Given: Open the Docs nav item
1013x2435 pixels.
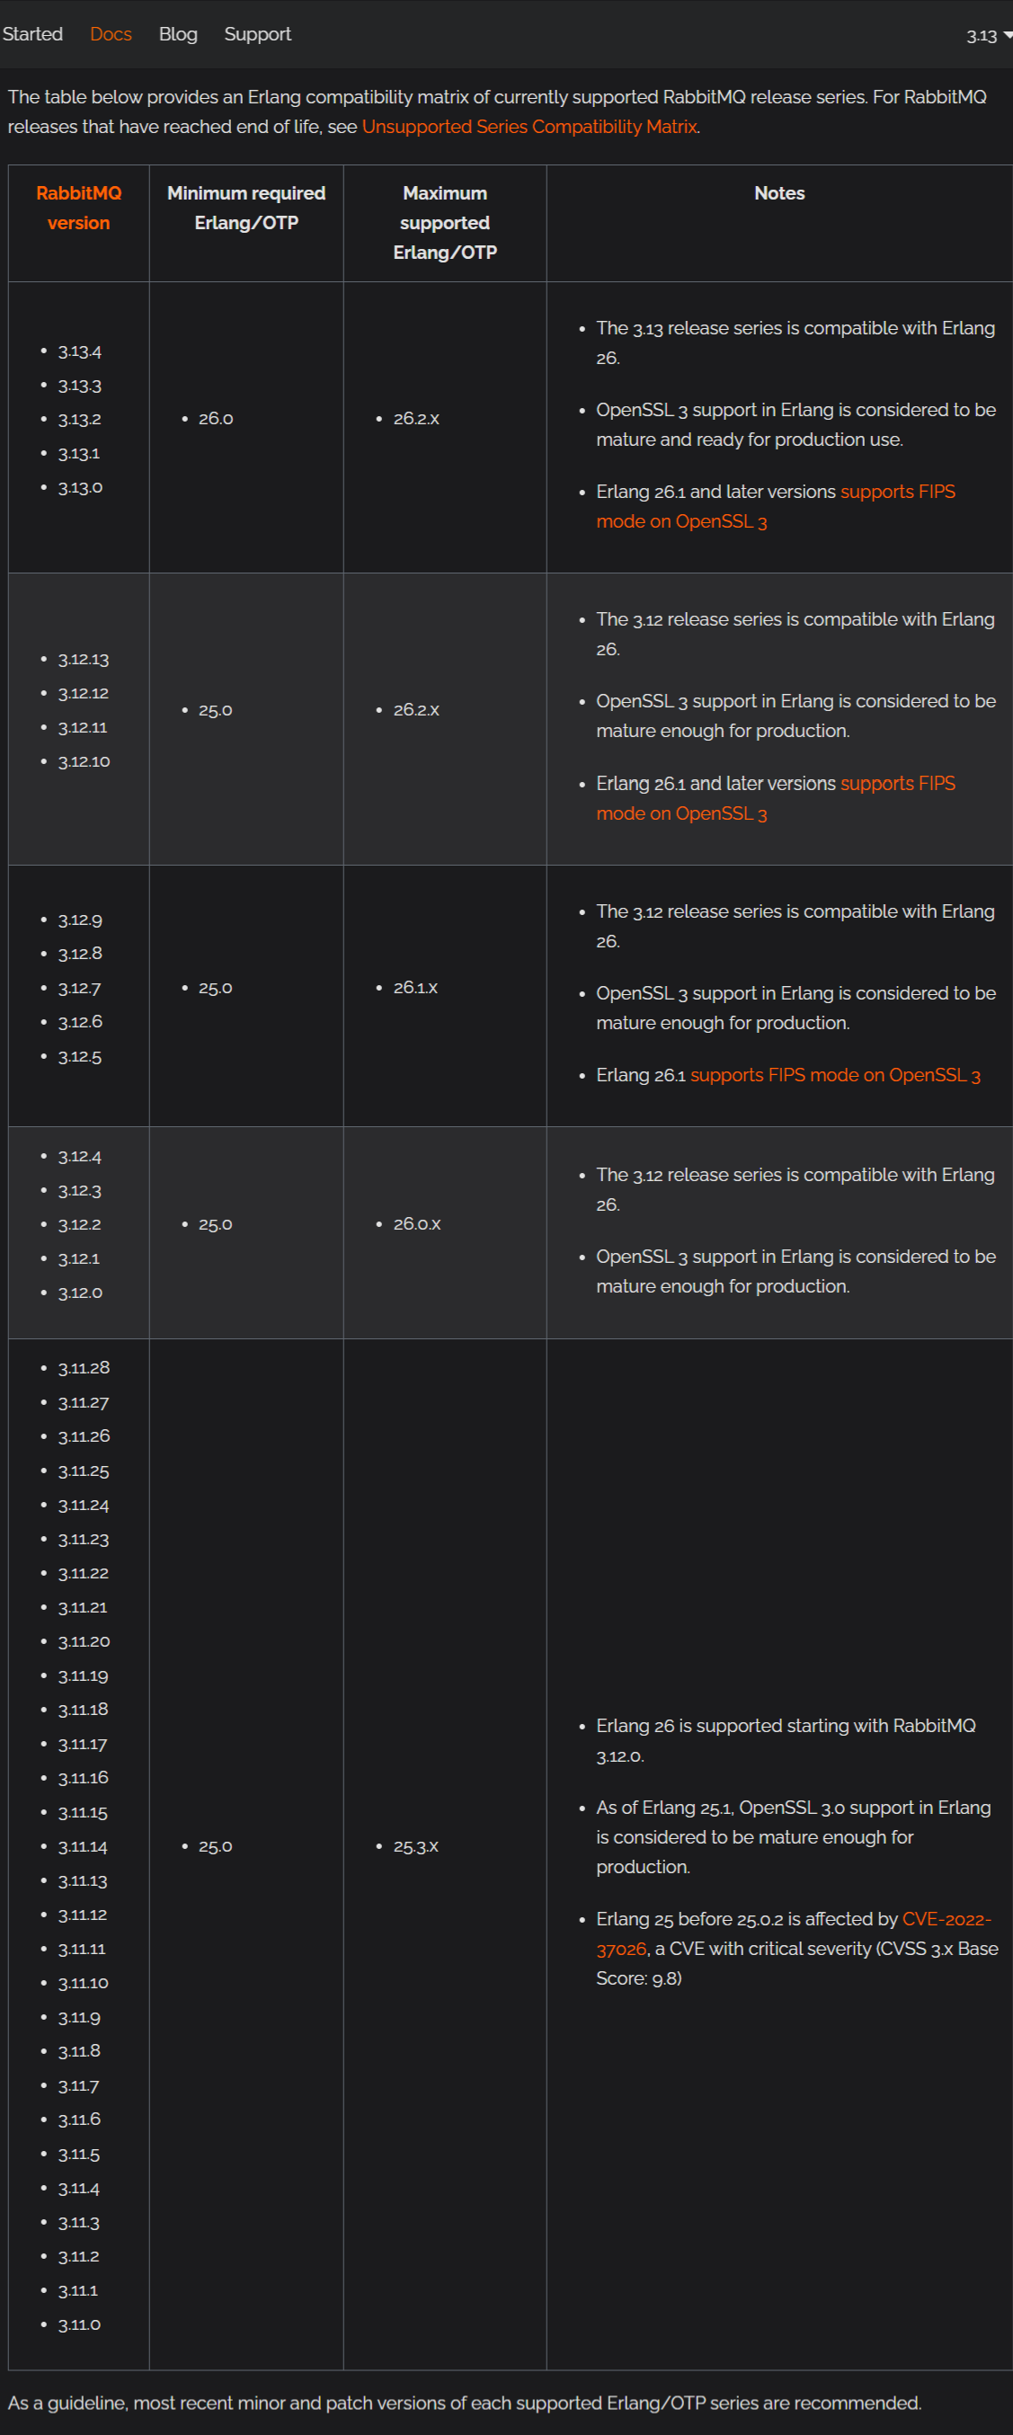Looking at the screenshot, I should [111, 34].
